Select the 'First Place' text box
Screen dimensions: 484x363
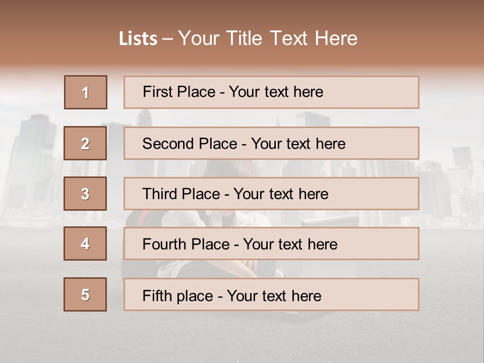[x=271, y=92]
